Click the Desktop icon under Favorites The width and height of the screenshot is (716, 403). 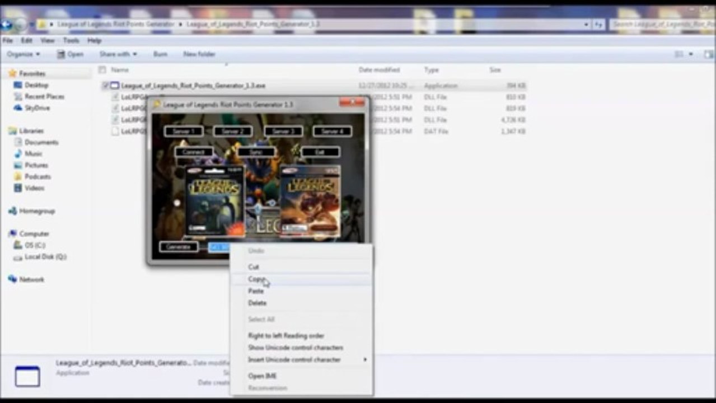tap(18, 85)
